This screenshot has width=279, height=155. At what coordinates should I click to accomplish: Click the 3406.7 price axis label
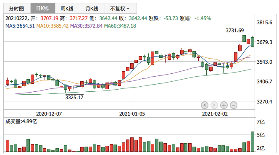(264, 82)
